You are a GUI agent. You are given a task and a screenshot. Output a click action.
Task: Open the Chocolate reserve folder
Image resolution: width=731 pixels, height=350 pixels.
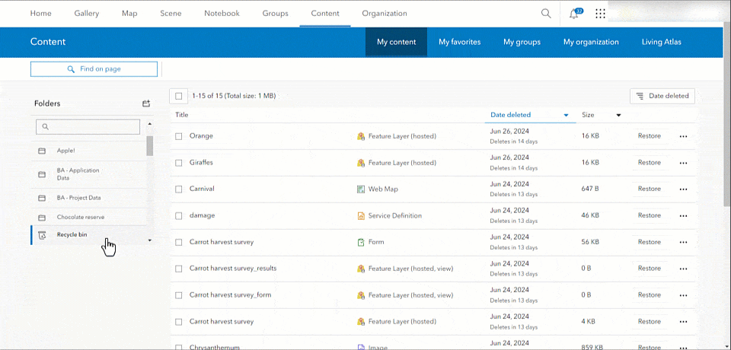[80, 217]
